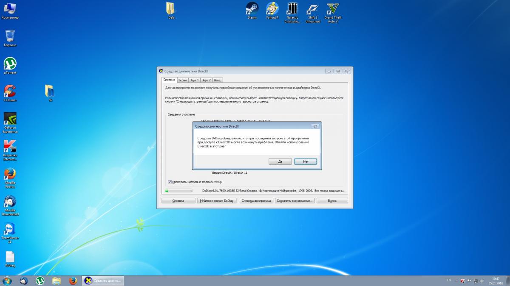Switch to the Система tab
Screen dimensions: 510x286
pos(169,80)
